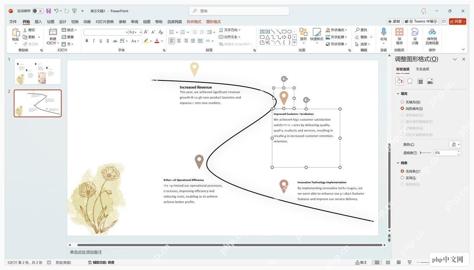Select the Solid fill (纯色填充) radio option
The height and width of the screenshot is (270, 474).
pyautogui.click(x=402, y=109)
